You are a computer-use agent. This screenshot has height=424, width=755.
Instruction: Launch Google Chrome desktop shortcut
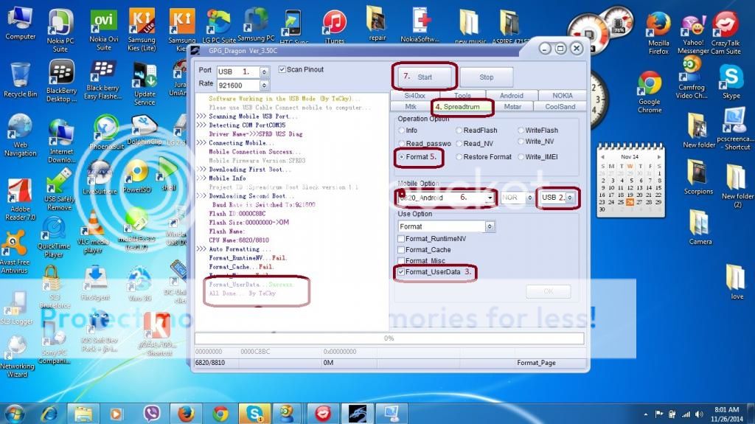[649, 83]
